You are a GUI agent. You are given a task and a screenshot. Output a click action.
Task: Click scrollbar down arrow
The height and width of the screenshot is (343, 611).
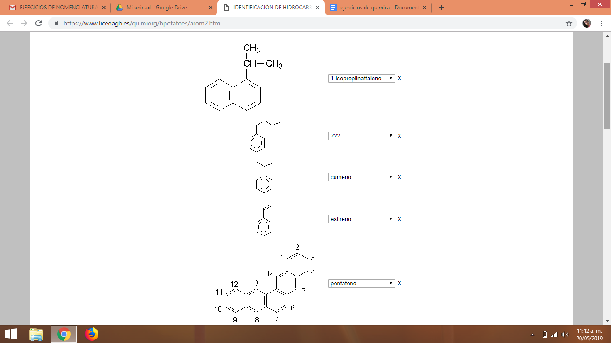[607, 321]
